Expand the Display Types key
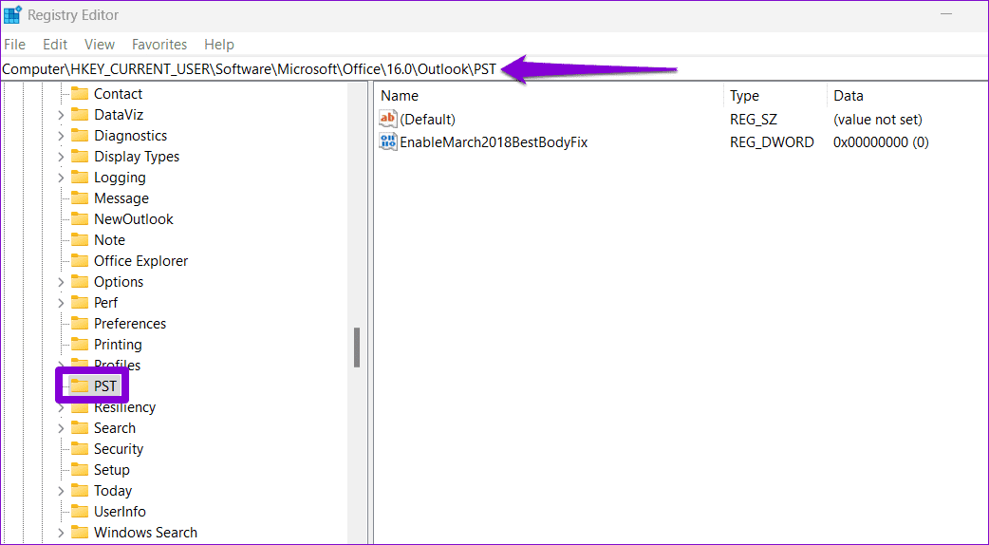Viewport: 989px width, 545px height. coord(61,157)
